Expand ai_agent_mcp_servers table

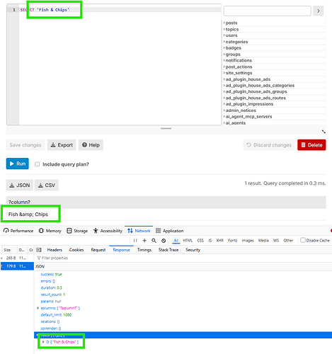(248, 117)
